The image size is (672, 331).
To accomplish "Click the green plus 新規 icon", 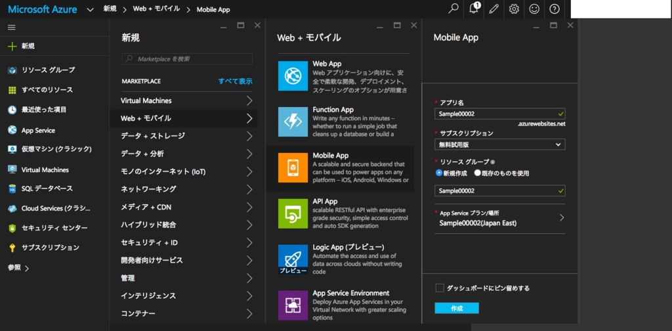I will 12,47.
